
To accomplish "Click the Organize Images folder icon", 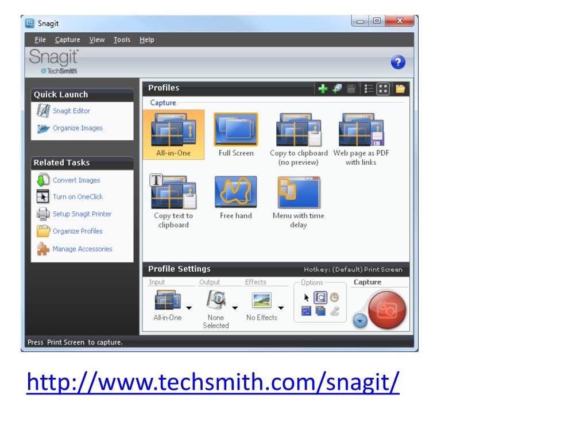I will tap(43, 128).
